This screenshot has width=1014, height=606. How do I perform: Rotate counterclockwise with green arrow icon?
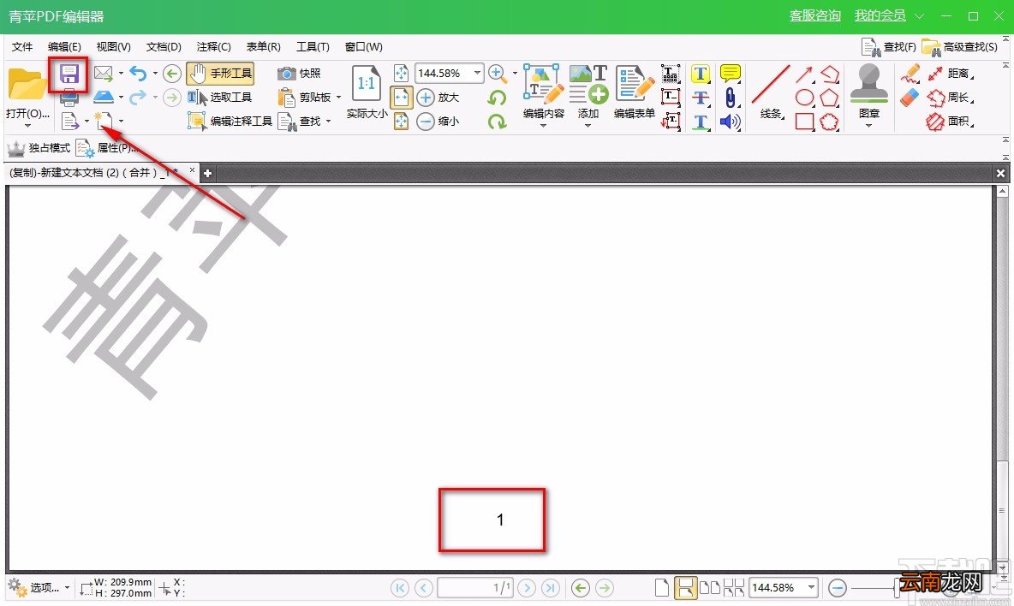[x=497, y=98]
